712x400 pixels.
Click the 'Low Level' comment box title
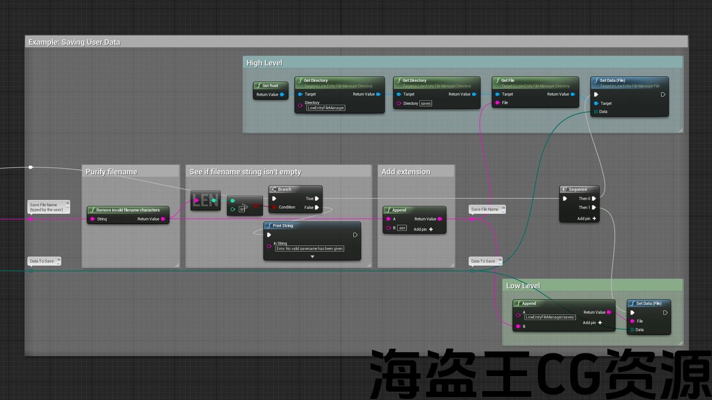523,286
